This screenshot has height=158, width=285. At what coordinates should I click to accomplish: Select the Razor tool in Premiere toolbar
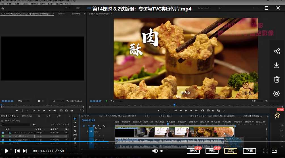pyautogui.click(x=75, y=131)
